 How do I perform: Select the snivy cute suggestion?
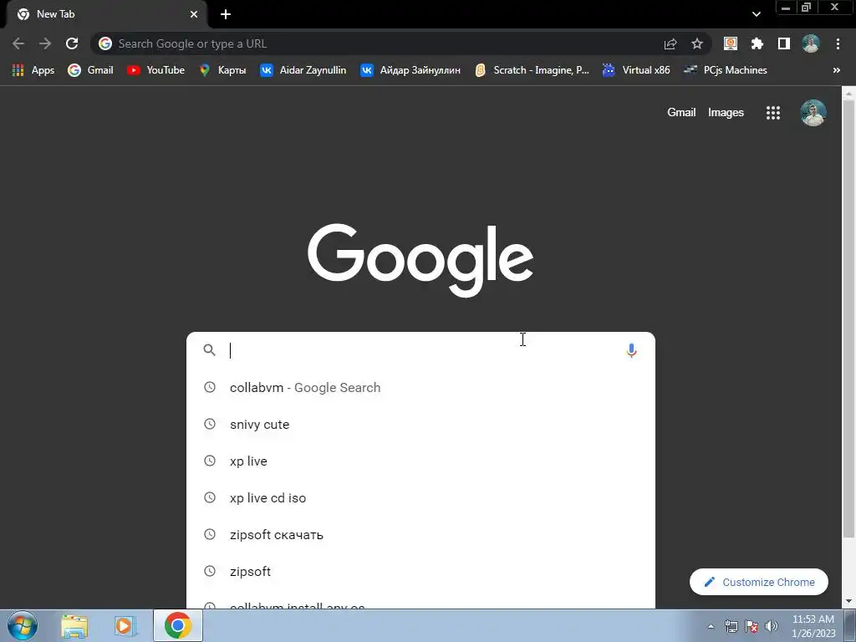tap(420, 424)
